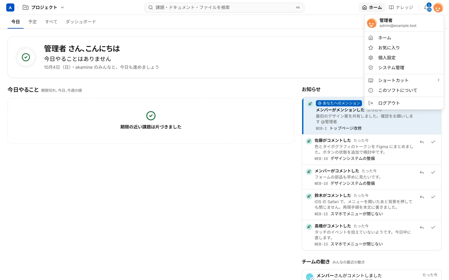The width and height of the screenshot is (449, 280).
Task: Open システム管理 from the user menu
Action: click(x=404, y=68)
